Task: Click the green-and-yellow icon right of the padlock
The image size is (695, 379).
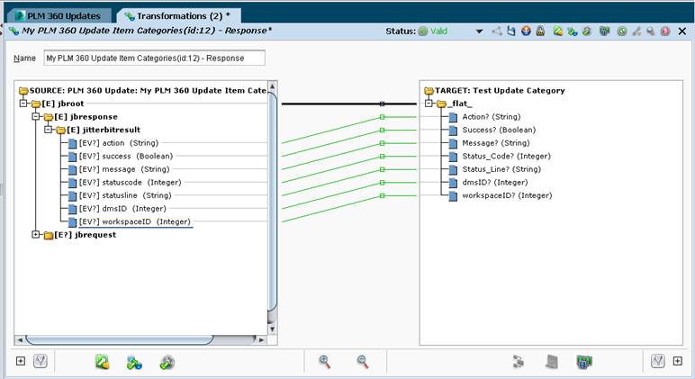Action: pyautogui.click(x=557, y=31)
